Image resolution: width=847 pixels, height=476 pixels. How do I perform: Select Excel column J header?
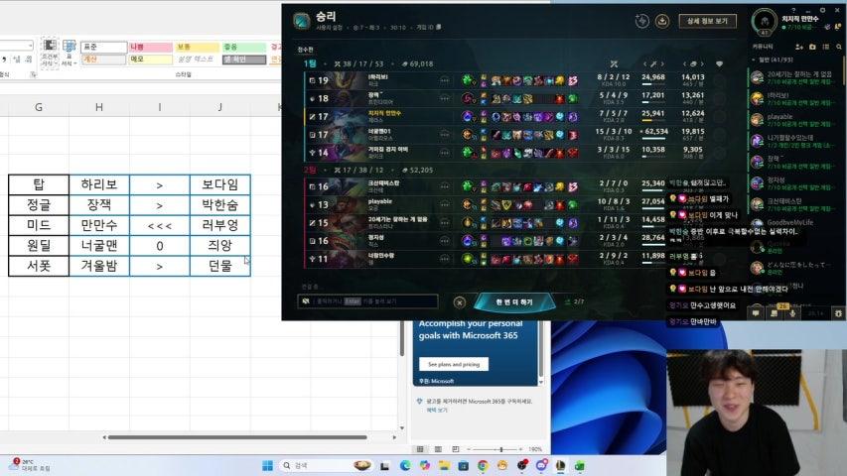click(219, 107)
